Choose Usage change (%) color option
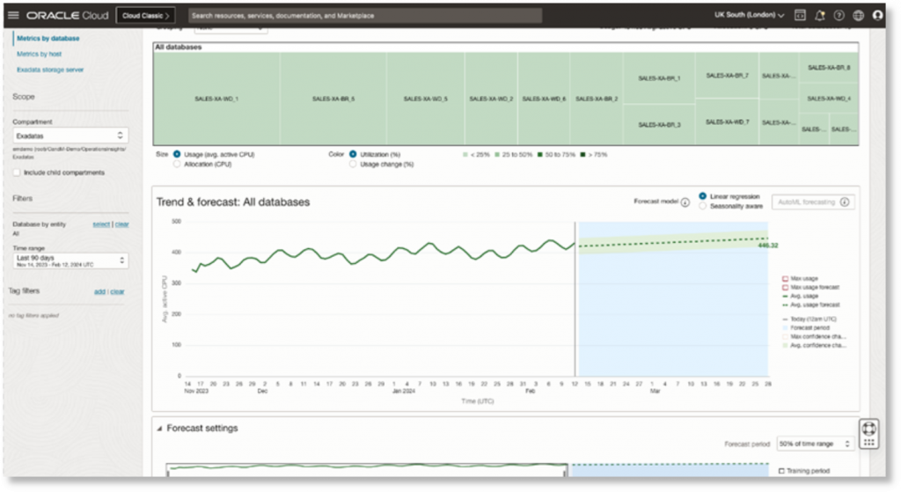Viewport: 901px width, 492px height. click(x=354, y=164)
